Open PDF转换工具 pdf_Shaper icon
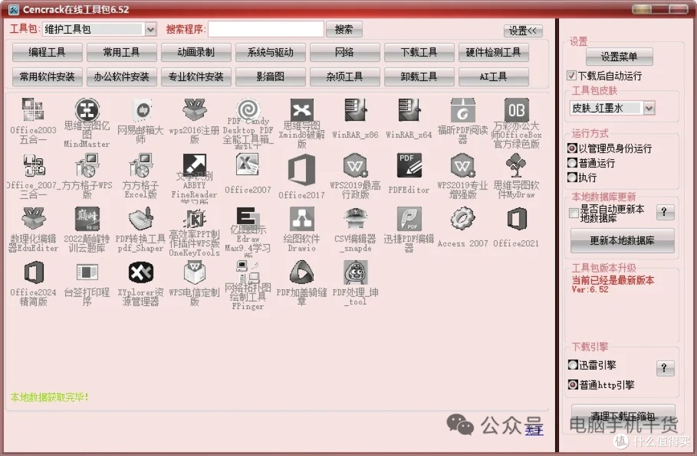The width and height of the screenshot is (697, 456). [141, 219]
